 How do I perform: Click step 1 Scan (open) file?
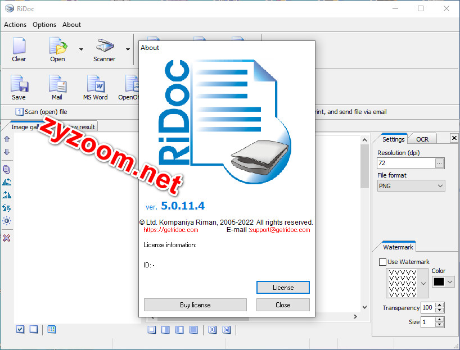pos(42,112)
